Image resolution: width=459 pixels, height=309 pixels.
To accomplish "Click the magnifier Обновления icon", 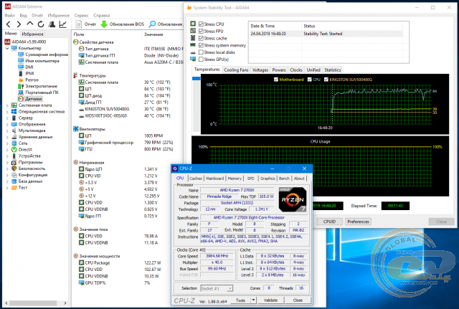I will coord(152,24).
